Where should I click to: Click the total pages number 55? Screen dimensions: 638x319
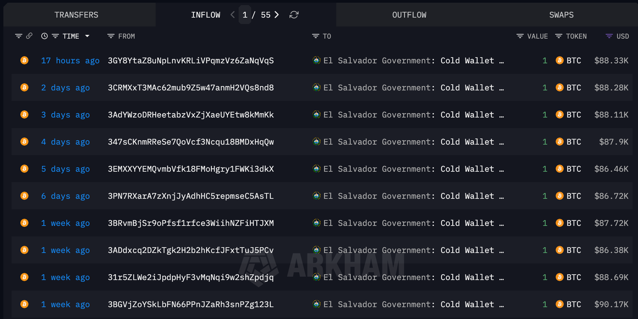coord(266,15)
